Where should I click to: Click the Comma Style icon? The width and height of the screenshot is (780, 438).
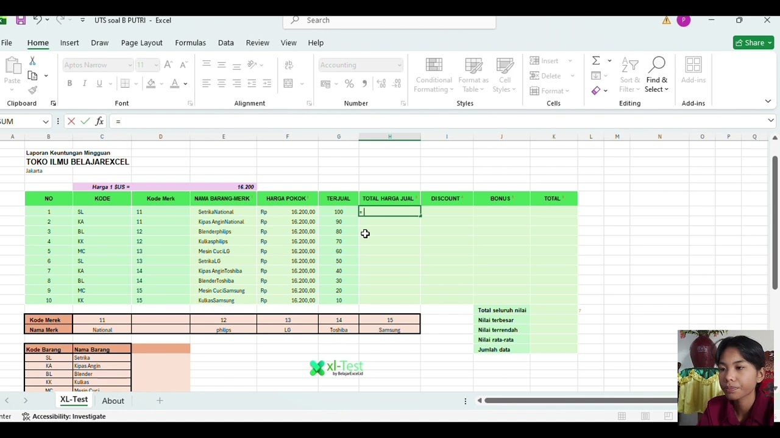(x=364, y=83)
